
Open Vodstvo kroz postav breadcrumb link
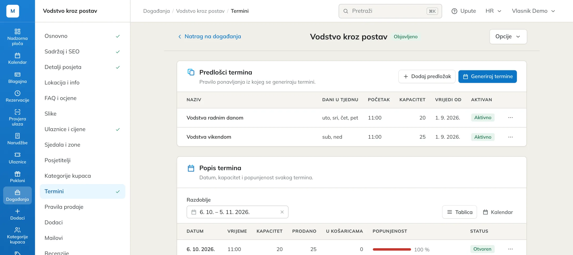click(x=200, y=11)
